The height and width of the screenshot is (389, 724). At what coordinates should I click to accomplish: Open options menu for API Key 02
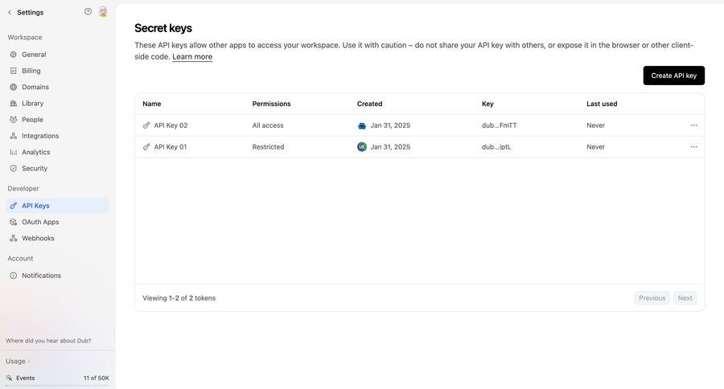click(x=693, y=125)
